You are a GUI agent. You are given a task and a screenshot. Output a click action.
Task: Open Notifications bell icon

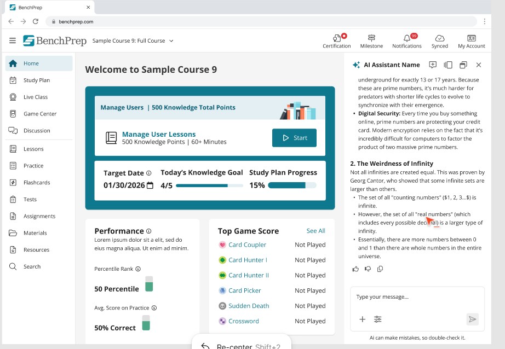point(406,38)
